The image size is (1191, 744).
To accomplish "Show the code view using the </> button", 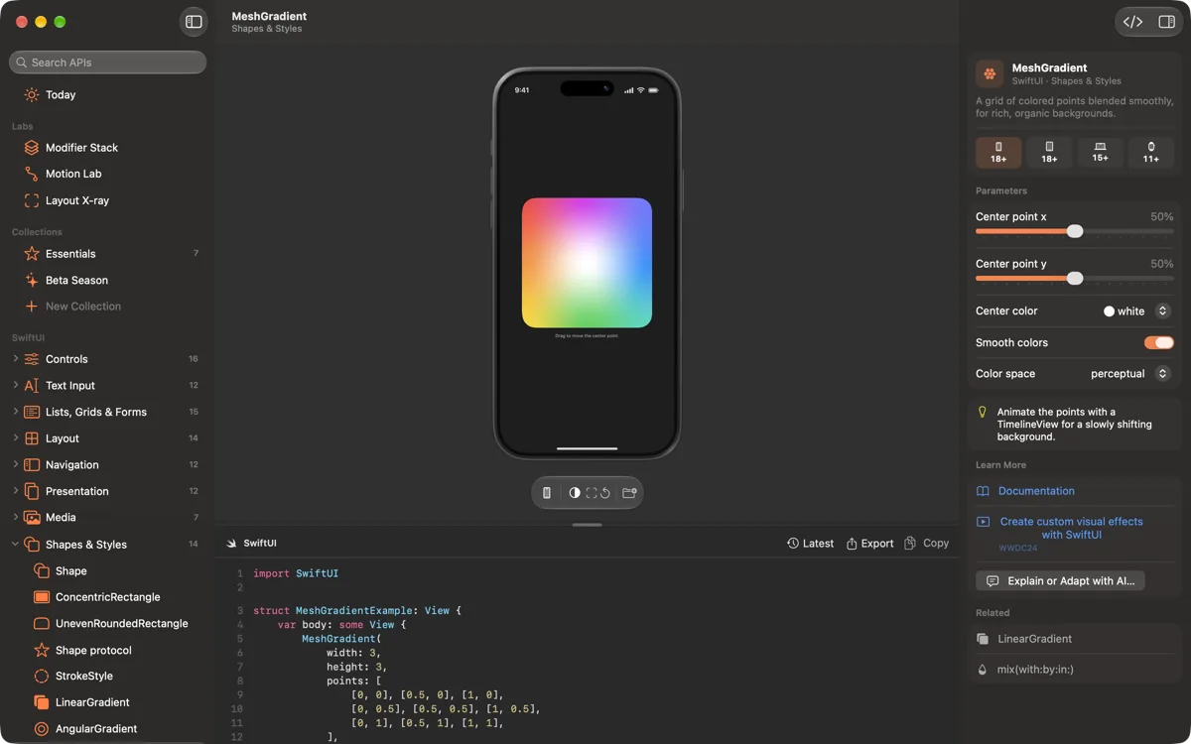I will [1132, 22].
